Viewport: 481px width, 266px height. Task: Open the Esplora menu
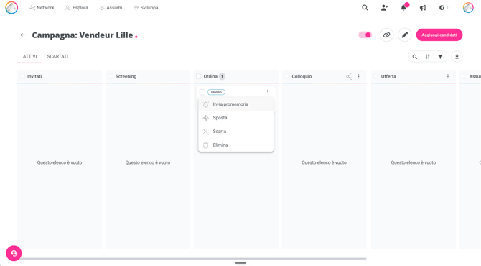77,8
